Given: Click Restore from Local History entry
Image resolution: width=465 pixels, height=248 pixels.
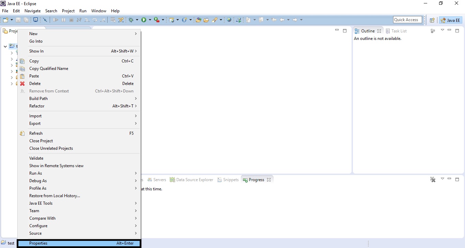Looking at the screenshot, I should (x=79, y=196).
